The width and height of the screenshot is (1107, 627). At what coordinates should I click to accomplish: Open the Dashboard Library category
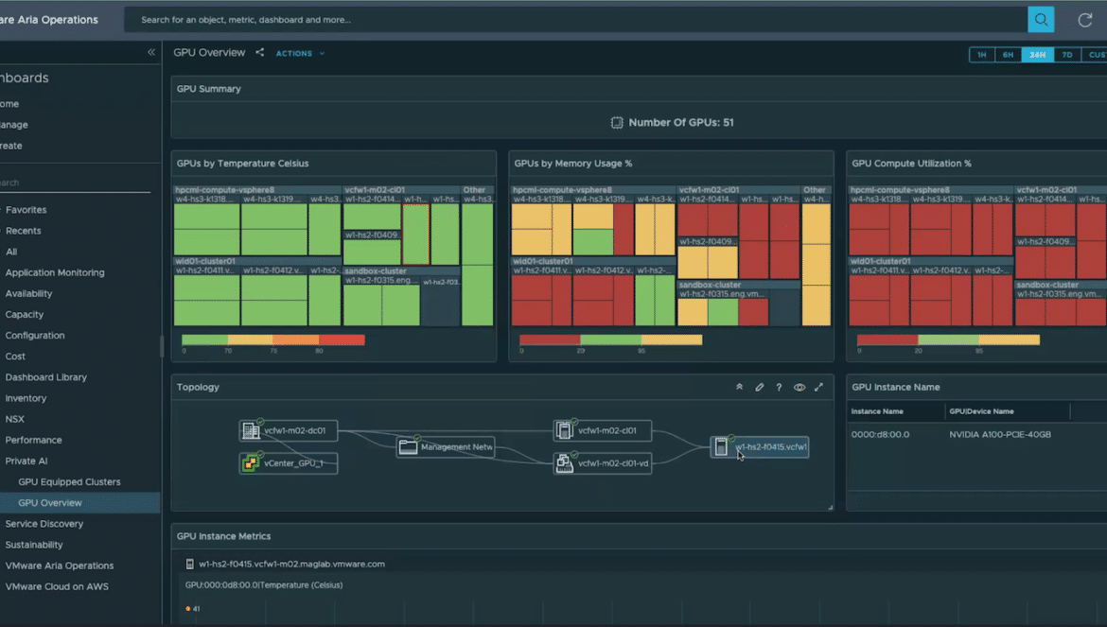(46, 377)
